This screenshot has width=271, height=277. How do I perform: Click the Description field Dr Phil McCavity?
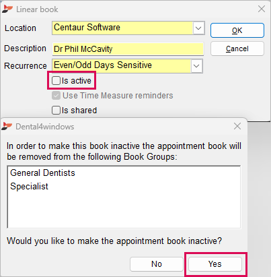tap(128, 49)
